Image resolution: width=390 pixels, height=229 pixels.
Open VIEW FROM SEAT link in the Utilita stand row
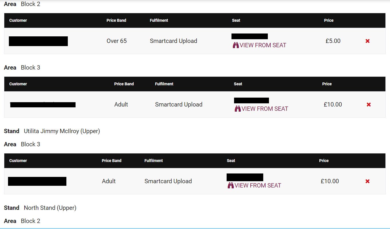(258, 185)
